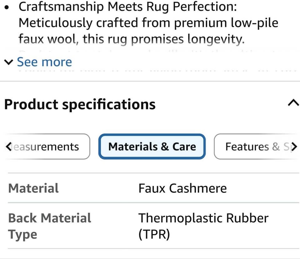Click the See more link

pyautogui.click(x=44, y=62)
